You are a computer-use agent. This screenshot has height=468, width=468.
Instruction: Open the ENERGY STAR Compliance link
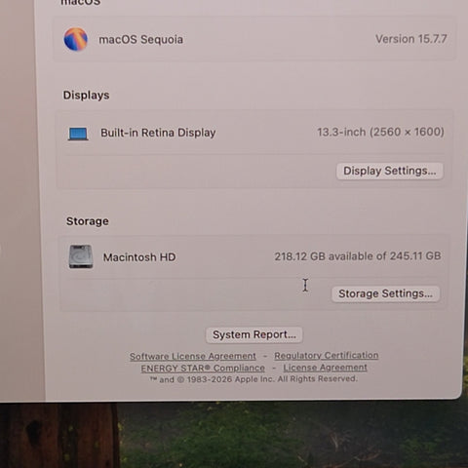click(203, 368)
